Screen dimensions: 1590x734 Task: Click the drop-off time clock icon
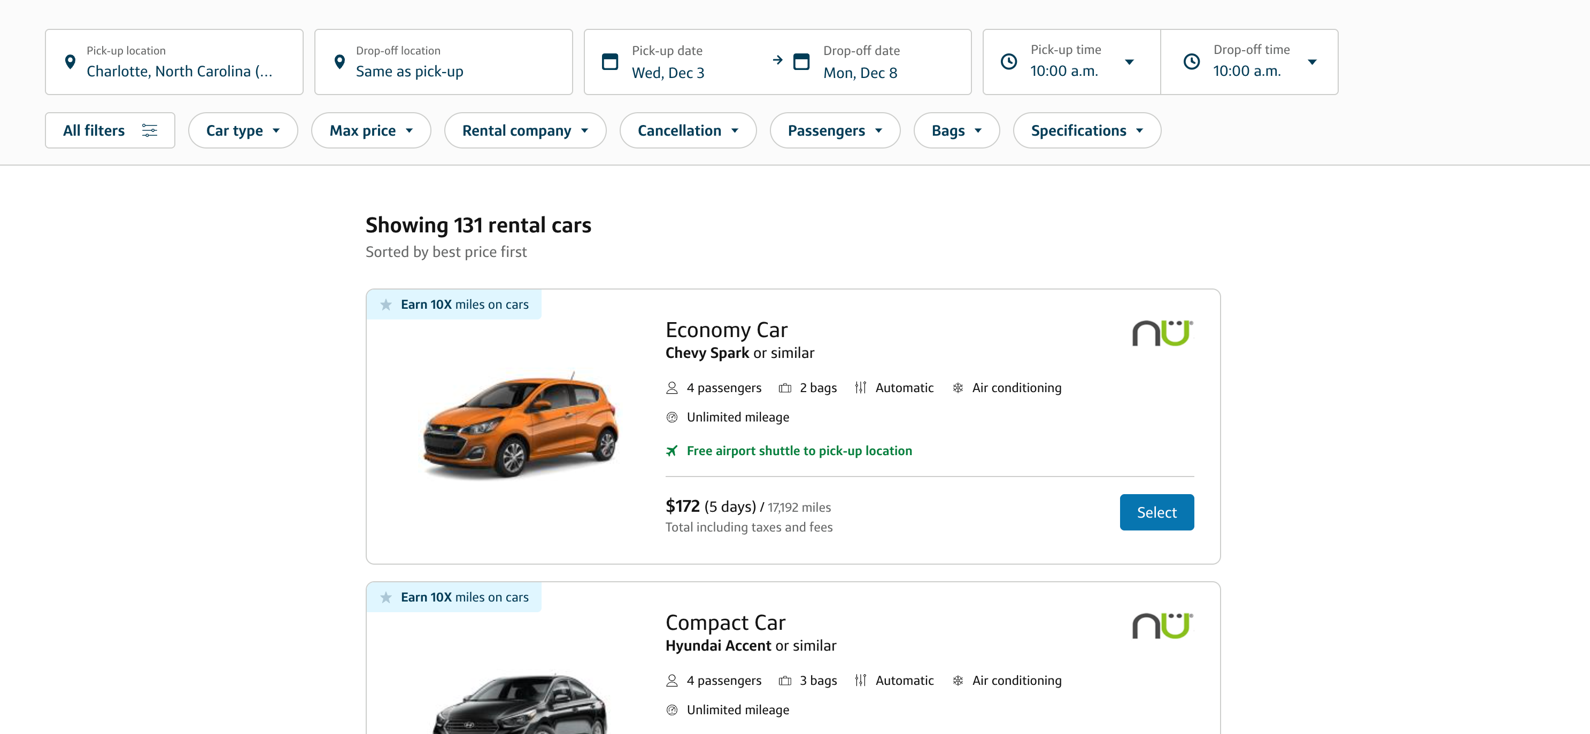[x=1191, y=61]
